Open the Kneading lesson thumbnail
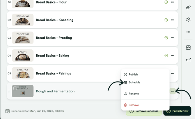 23,20
